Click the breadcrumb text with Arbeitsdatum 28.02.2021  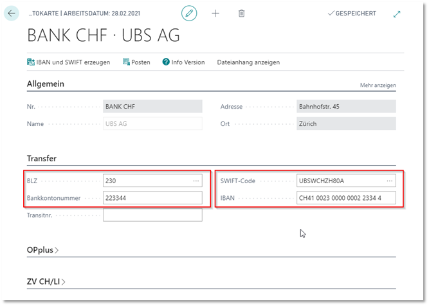(x=84, y=14)
